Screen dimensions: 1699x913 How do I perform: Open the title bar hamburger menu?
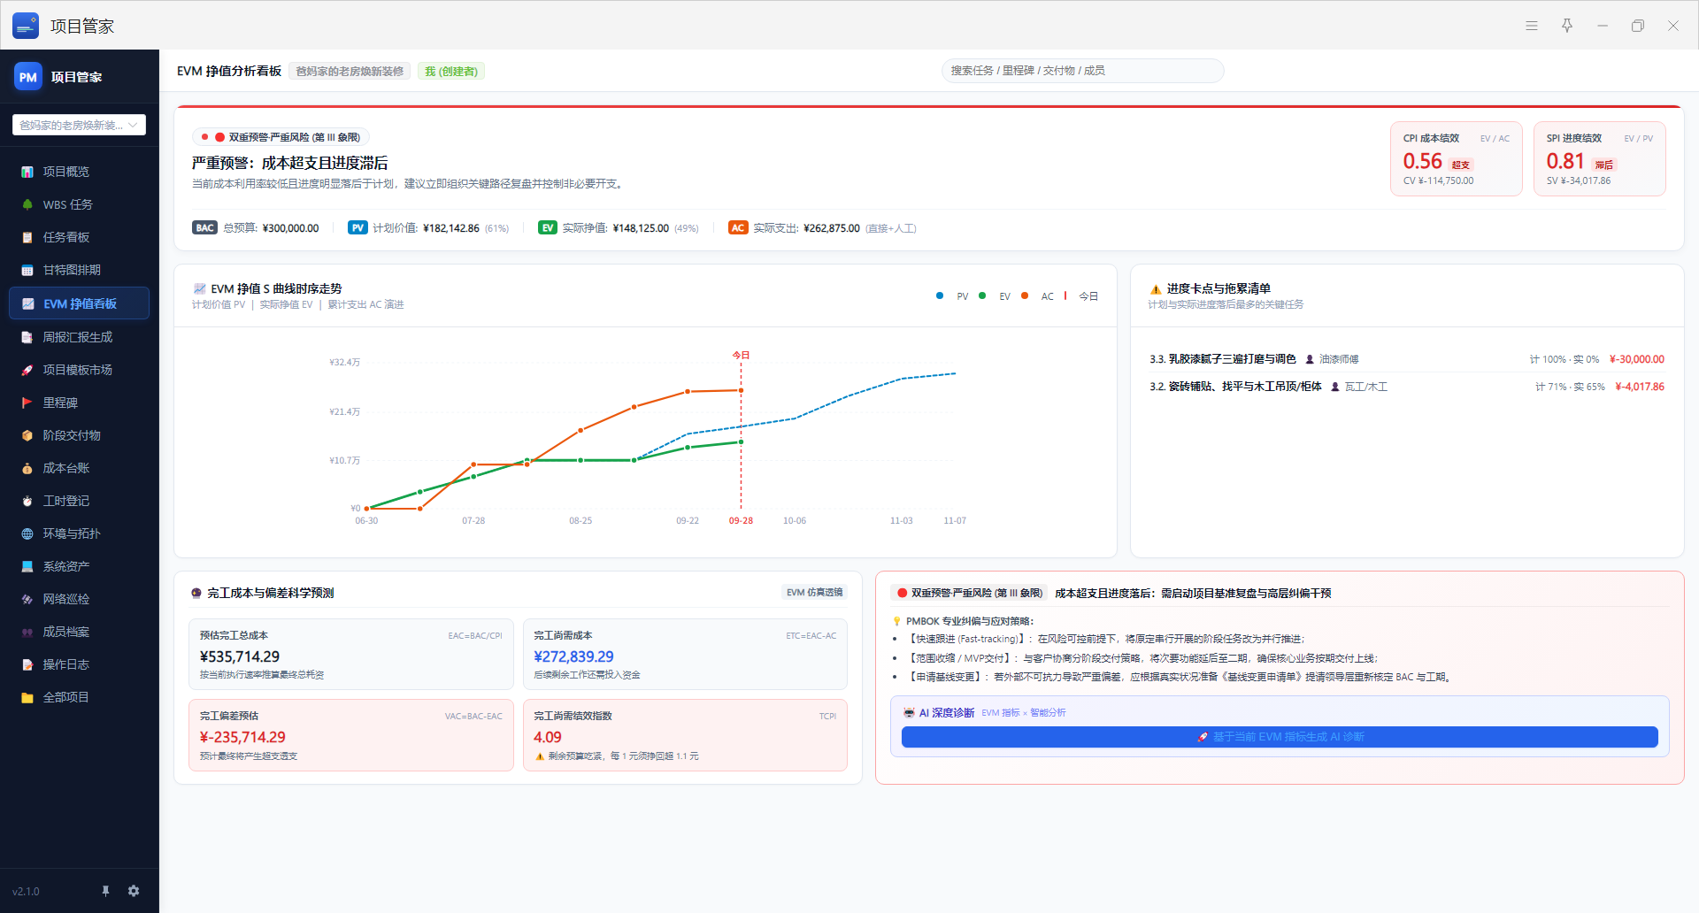click(1532, 26)
